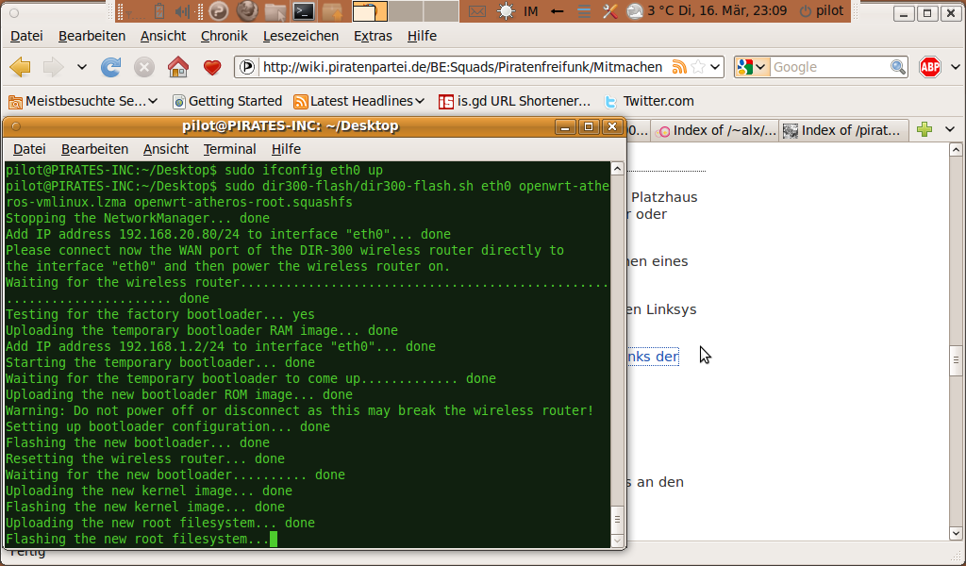966x566 pixels.
Task: Reload the current wiki page
Action: tap(111, 67)
